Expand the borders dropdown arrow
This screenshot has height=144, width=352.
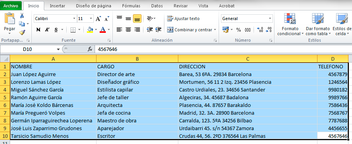tap(79, 30)
